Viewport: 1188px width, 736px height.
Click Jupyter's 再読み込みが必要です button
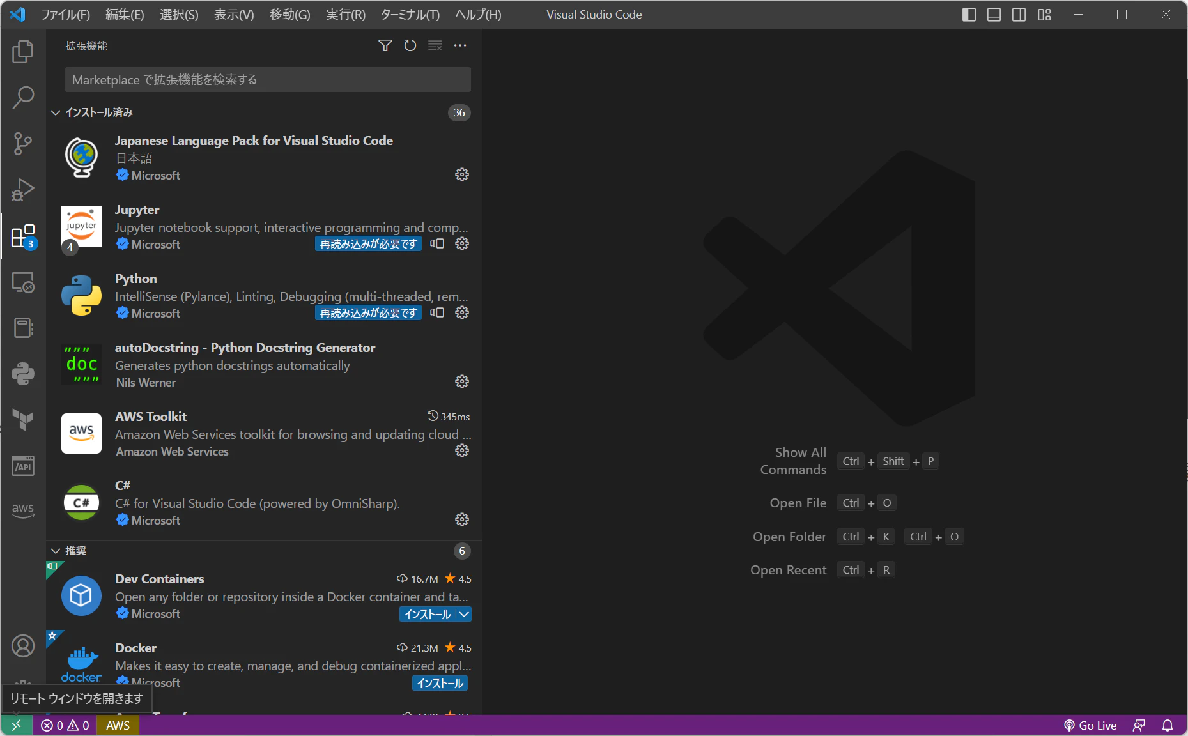pos(368,243)
